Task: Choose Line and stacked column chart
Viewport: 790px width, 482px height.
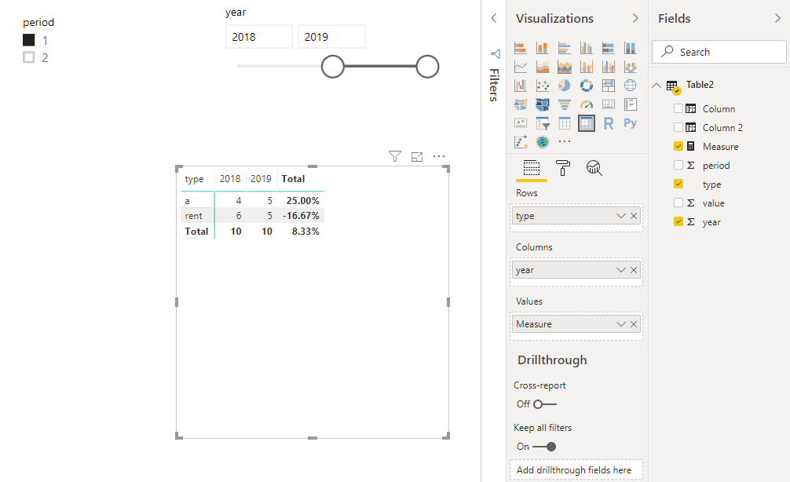Action: (587, 67)
